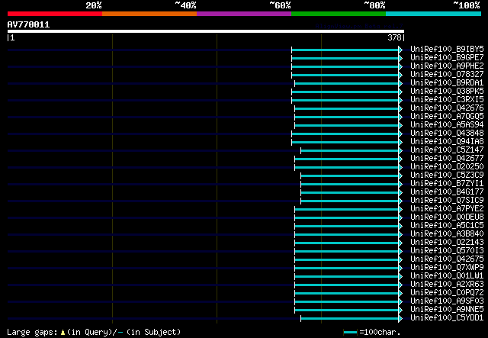Select subject UniRef100_O20250
This screenshot has height=338, width=488.
447,166
